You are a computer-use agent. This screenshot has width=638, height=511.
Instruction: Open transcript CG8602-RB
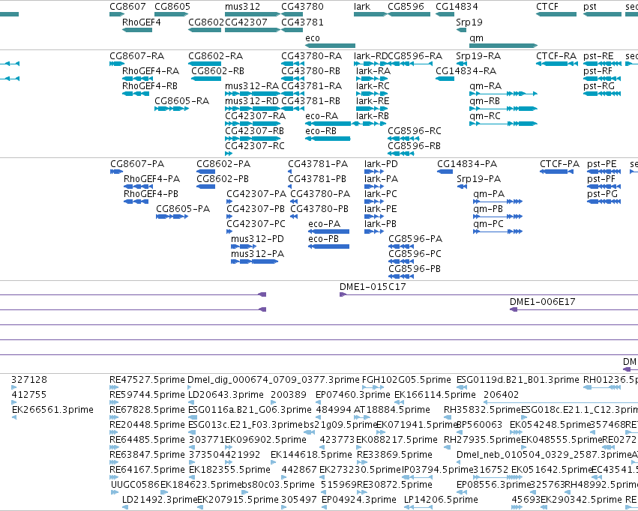coord(217,71)
